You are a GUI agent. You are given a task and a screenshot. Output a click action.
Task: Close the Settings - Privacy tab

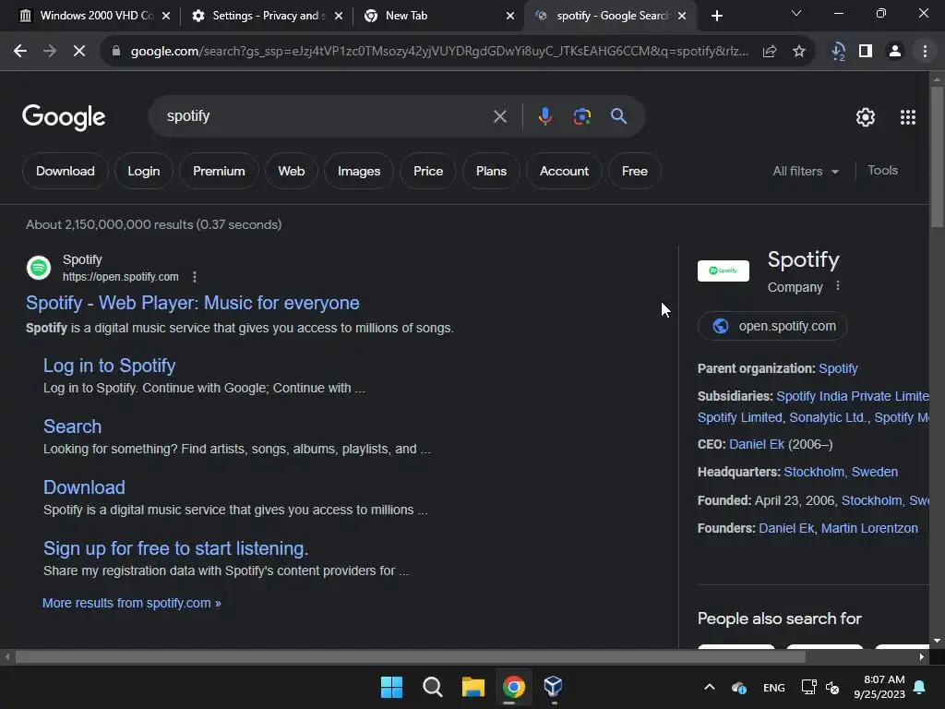click(x=339, y=16)
